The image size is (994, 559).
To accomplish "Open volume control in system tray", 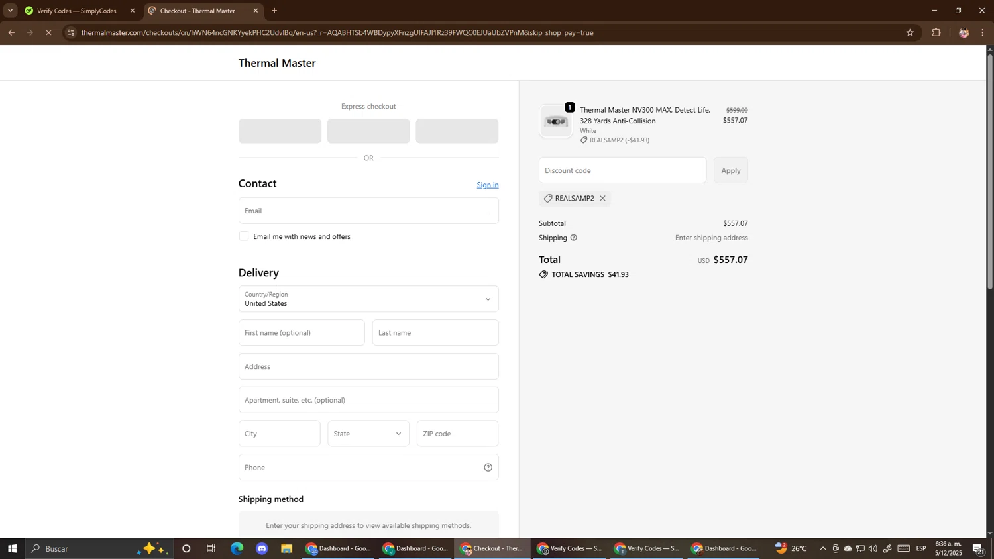I will (873, 548).
